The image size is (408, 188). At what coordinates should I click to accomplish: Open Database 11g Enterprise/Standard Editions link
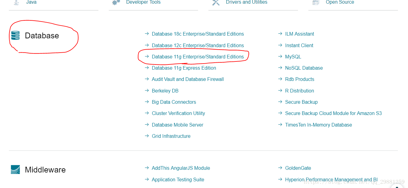pos(198,57)
